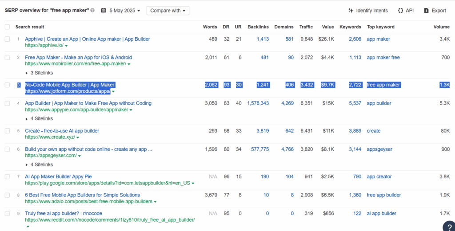This screenshot has height=231, width=455.
Task: Open URL dropdown arrow for apphive.io
Action: pyautogui.click(x=67, y=46)
